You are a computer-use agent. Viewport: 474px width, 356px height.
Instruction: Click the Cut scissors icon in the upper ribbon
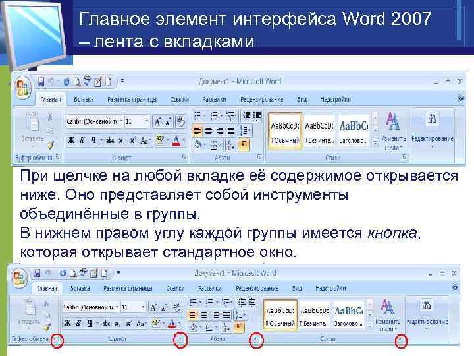(50, 116)
